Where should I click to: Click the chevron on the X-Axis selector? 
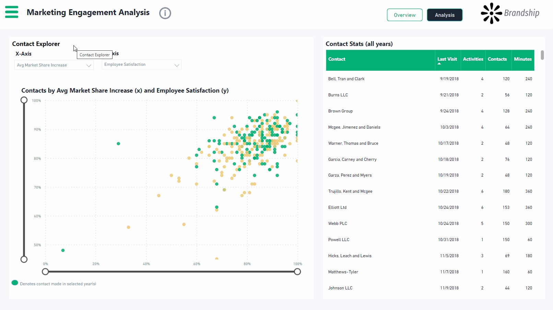(x=89, y=65)
